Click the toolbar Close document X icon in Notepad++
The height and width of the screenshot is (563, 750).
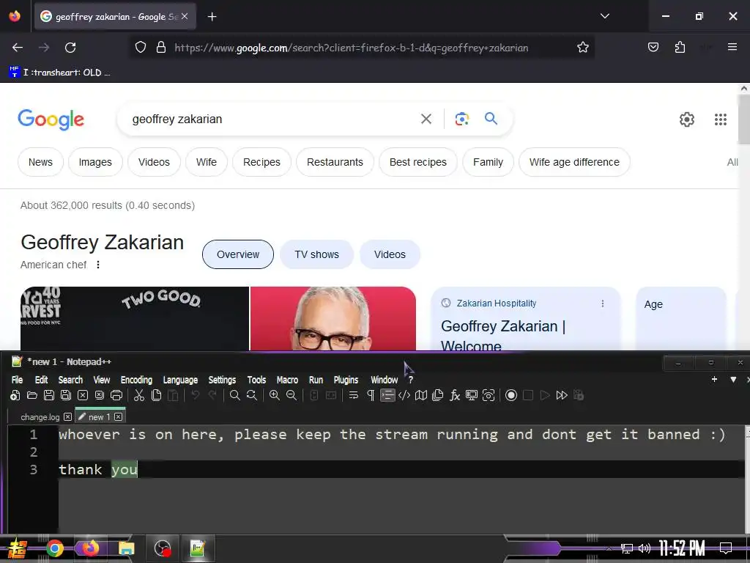[x=83, y=395]
